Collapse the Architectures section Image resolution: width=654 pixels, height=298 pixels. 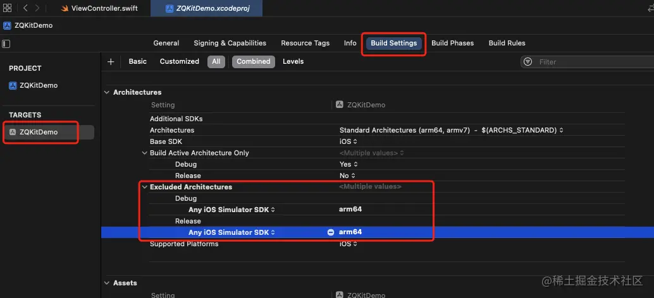click(x=107, y=92)
